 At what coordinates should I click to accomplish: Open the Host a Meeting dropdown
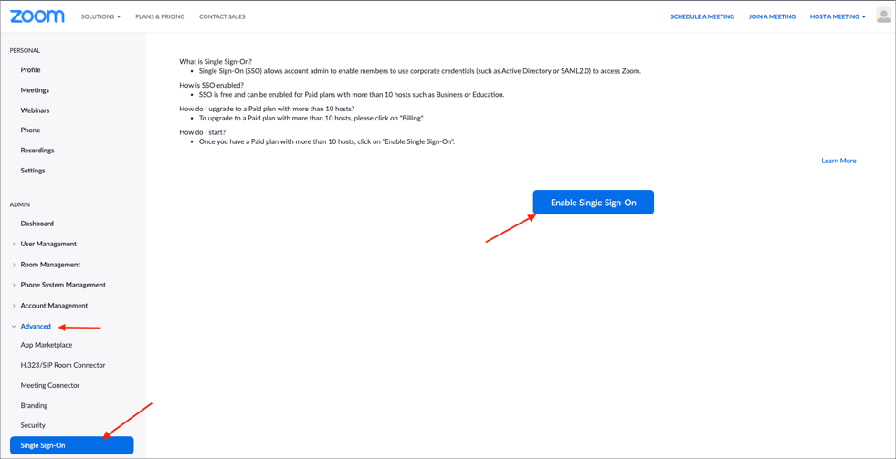pos(837,16)
